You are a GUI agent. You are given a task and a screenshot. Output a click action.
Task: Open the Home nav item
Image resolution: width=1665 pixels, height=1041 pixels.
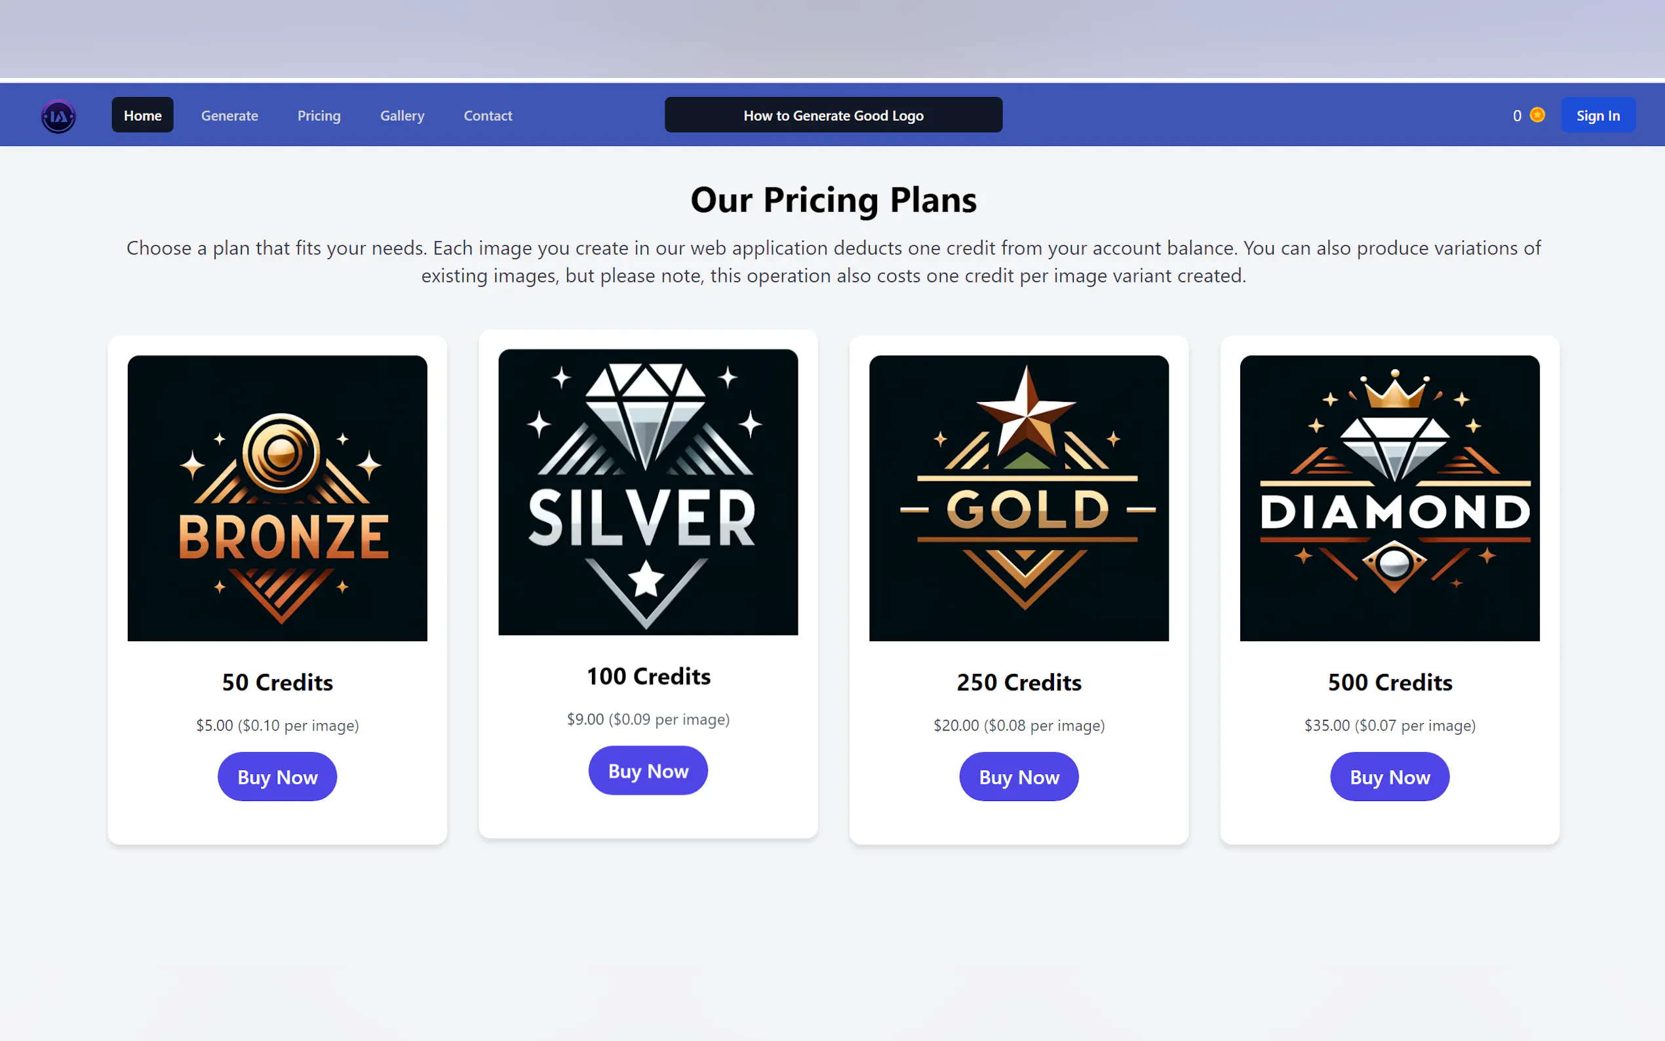142,115
